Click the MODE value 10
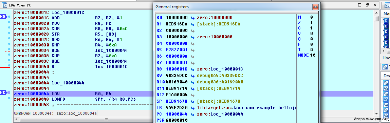This screenshot has width=390, height=123. point(313,55)
